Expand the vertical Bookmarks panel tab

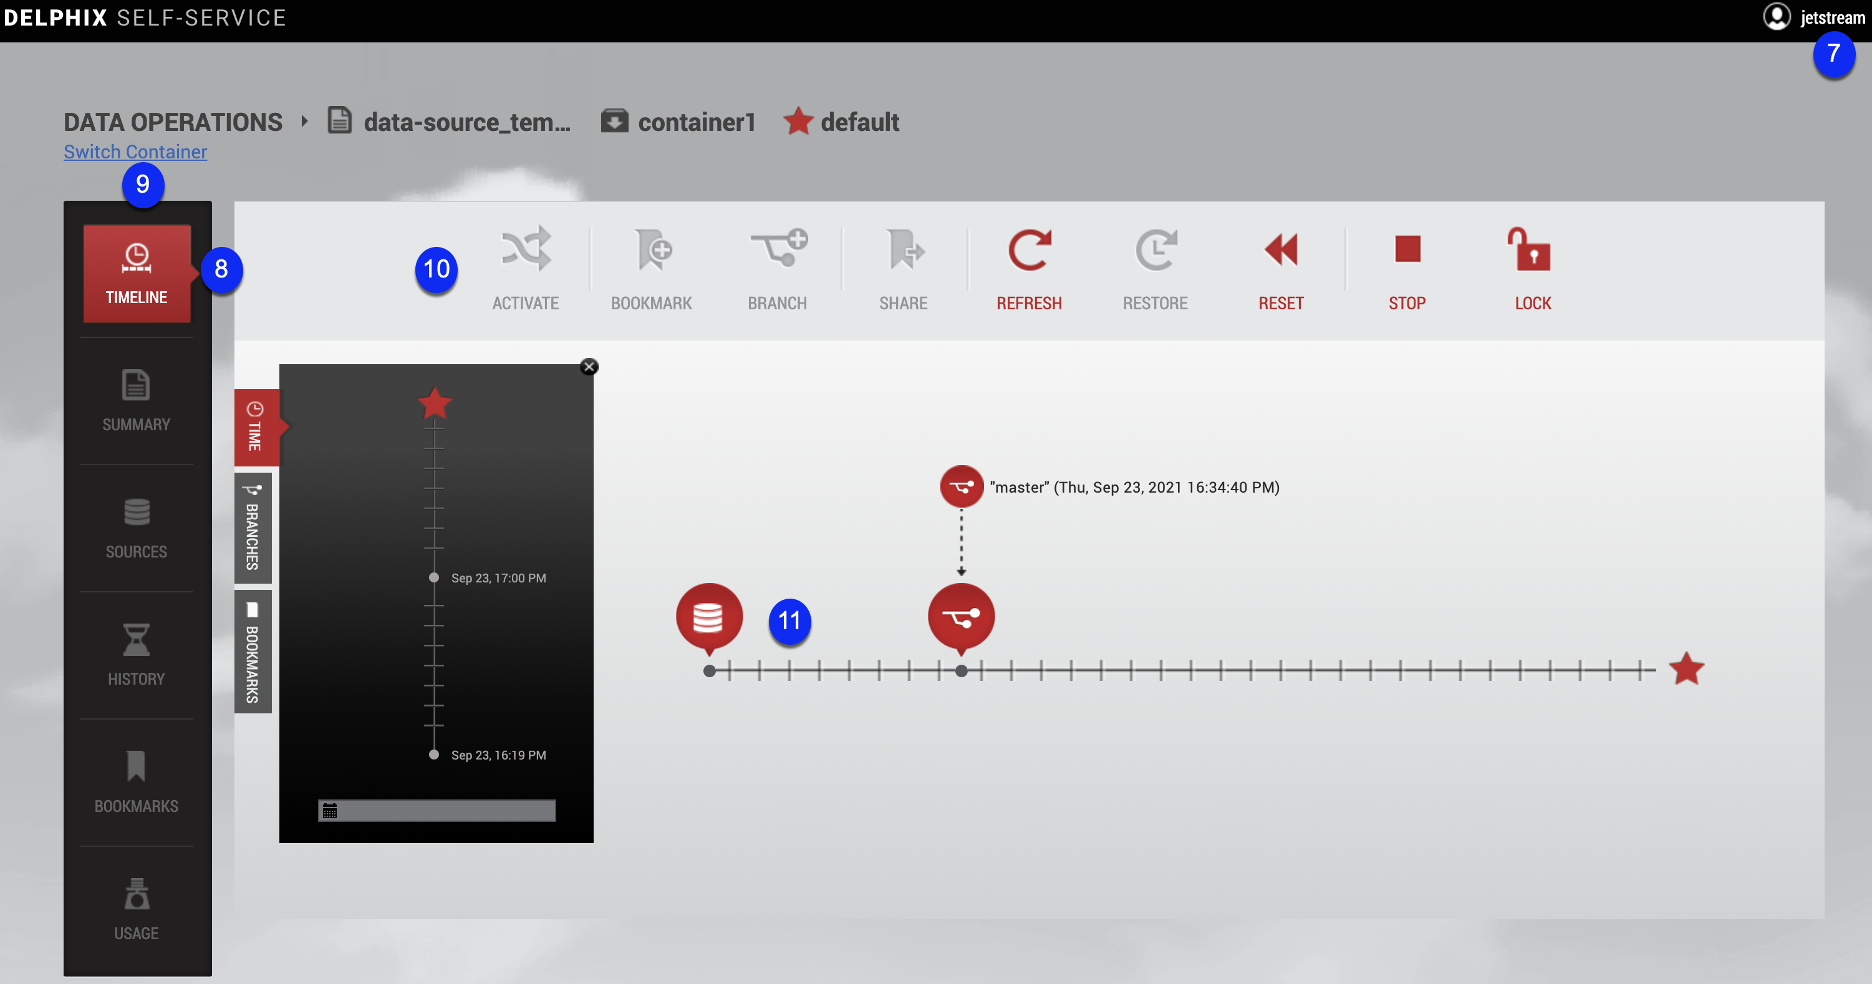tap(253, 652)
